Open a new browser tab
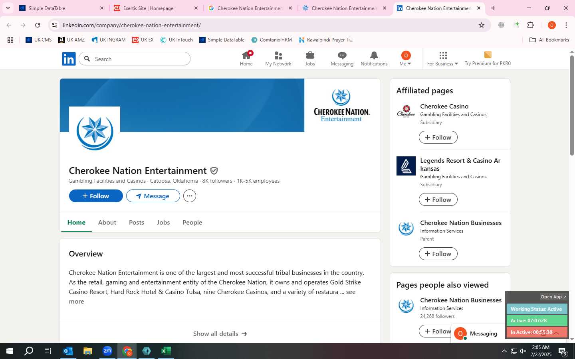 493,8
